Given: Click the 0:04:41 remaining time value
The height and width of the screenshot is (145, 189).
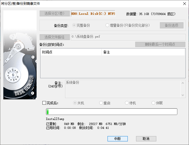Looking at the screenshot, I should coord(103,128).
